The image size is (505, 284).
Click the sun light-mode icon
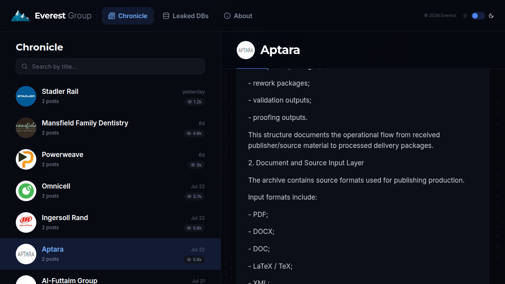(465, 16)
